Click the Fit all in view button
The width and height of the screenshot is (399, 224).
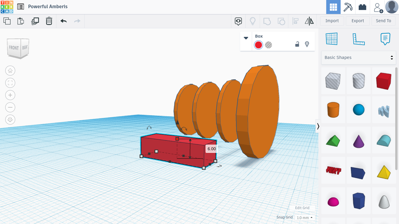pos(10,83)
